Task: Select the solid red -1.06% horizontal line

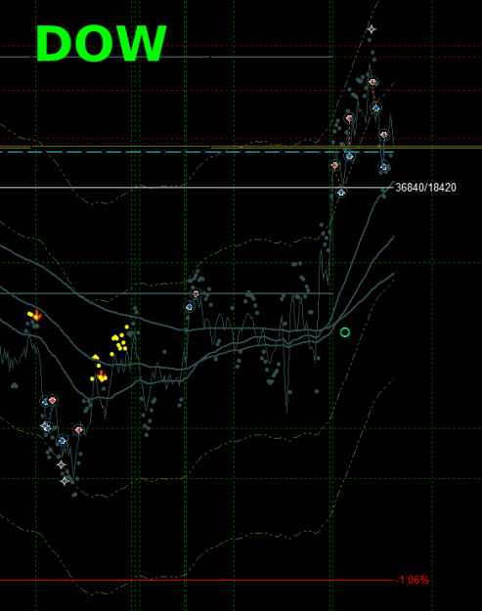Action: (197, 581)
